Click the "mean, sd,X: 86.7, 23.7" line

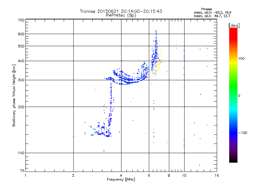point(212,16)
